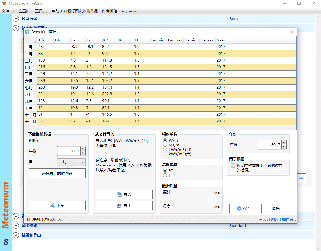
Task: Click the Standard output format value
Action: click(x=237, y=225)
